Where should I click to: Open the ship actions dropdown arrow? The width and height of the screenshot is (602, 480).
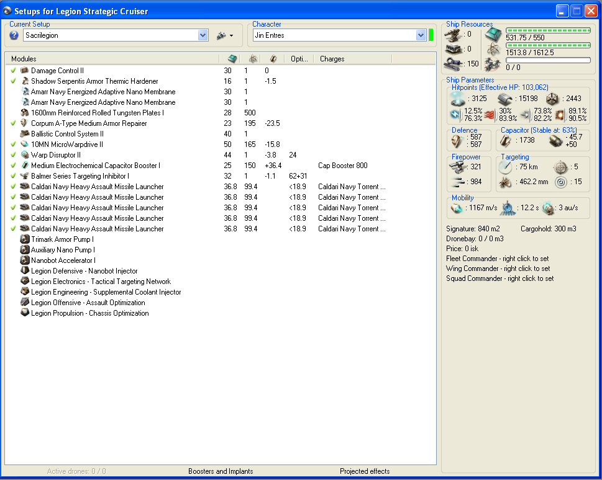[231, 36]
